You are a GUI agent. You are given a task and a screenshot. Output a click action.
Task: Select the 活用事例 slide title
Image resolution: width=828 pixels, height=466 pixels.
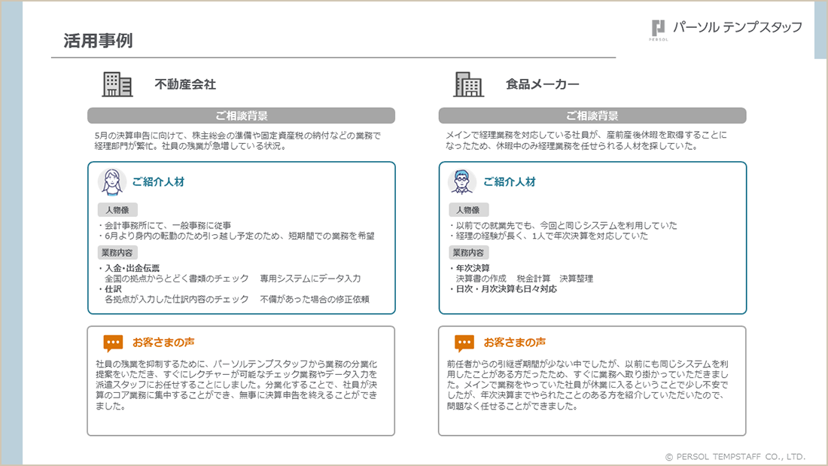click(x=98, y=41)
